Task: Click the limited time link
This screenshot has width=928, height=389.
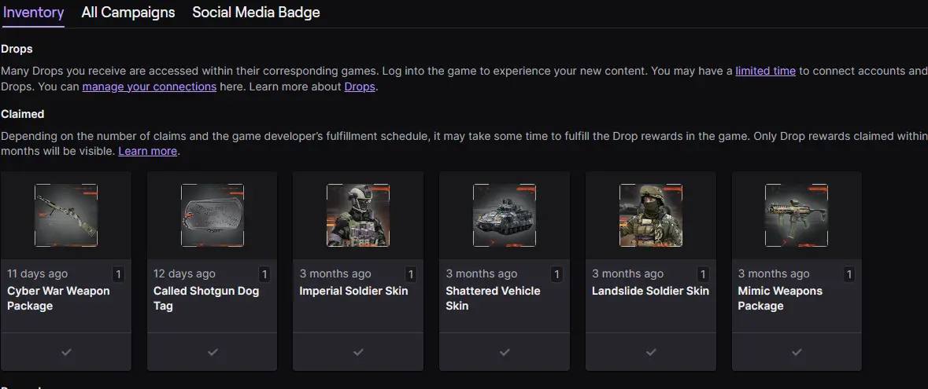Action: [765, 71]
